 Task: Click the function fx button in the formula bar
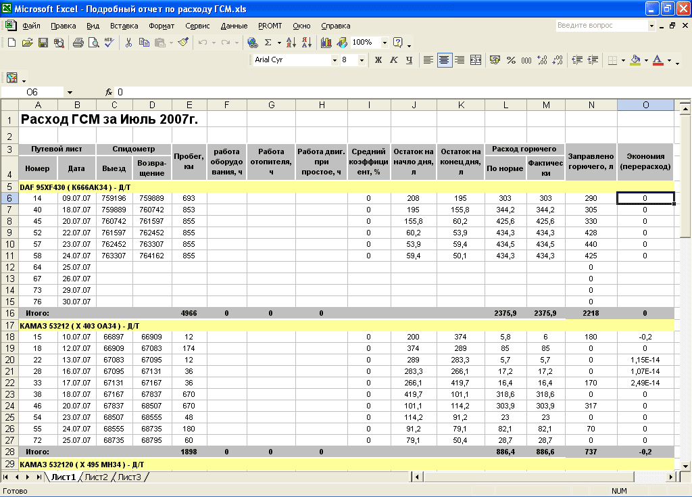coord(109,92)
